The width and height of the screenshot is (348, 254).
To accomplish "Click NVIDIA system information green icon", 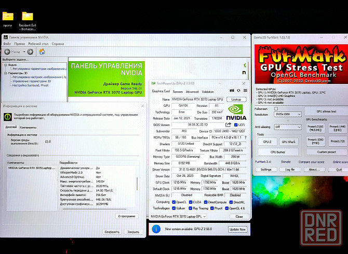I will pos(8,117).
